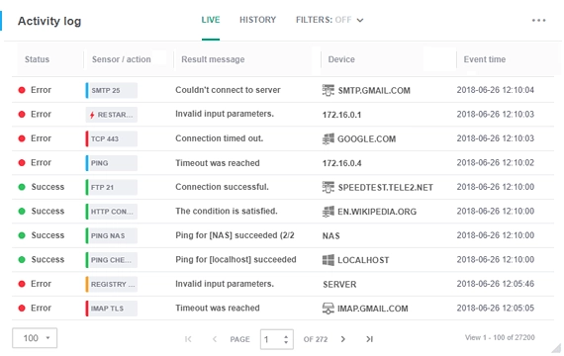Click "Ping for [localhost] succeeded" message

click(x=235, y=260)
